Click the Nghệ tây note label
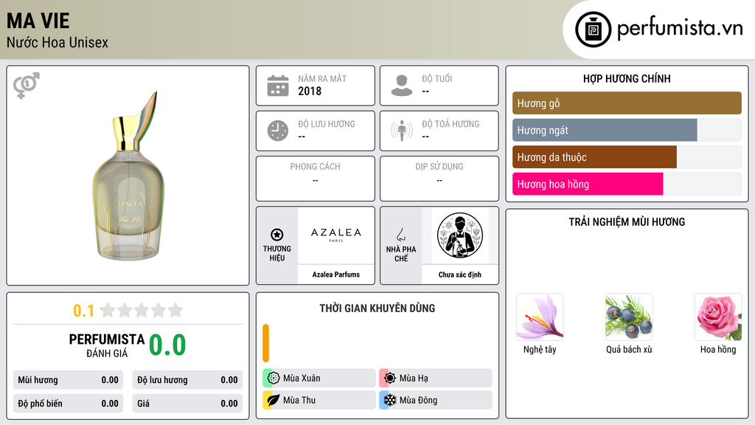 coord(540,349)
